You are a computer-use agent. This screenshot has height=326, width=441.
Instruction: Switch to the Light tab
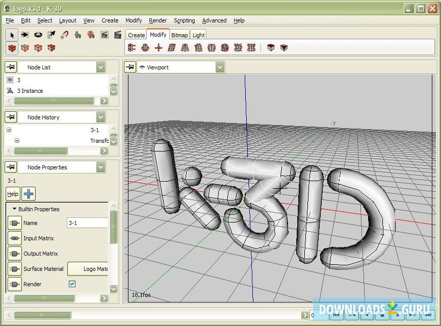coord(198,35)
